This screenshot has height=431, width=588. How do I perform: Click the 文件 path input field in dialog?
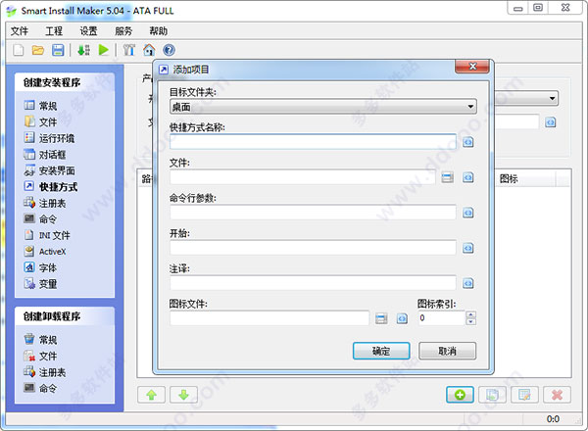point(303,177)
